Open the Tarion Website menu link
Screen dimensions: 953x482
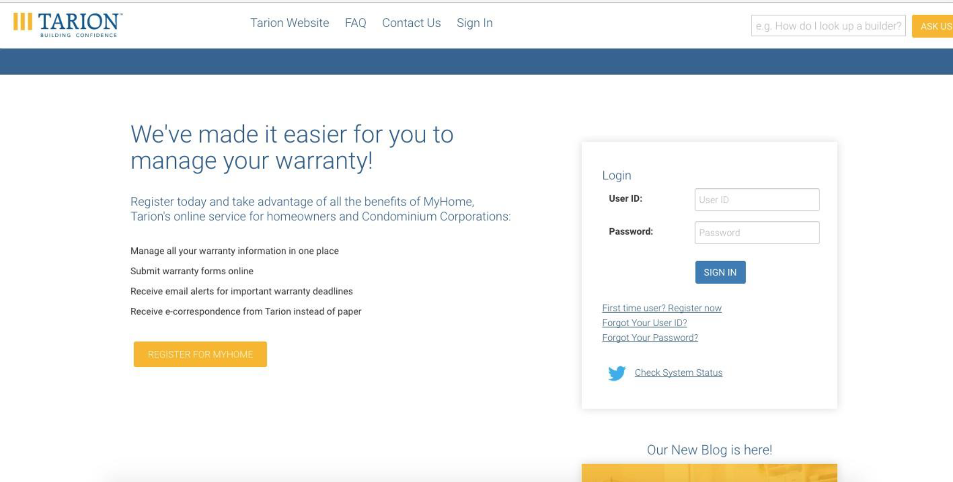click(x=289, y=23)
